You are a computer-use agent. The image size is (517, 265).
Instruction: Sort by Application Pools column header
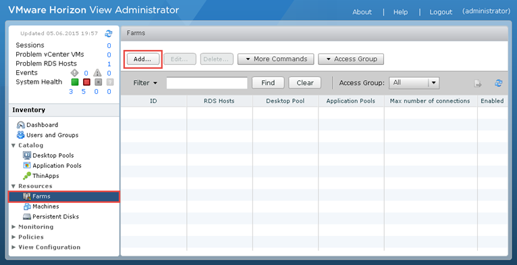pos(351,101)
